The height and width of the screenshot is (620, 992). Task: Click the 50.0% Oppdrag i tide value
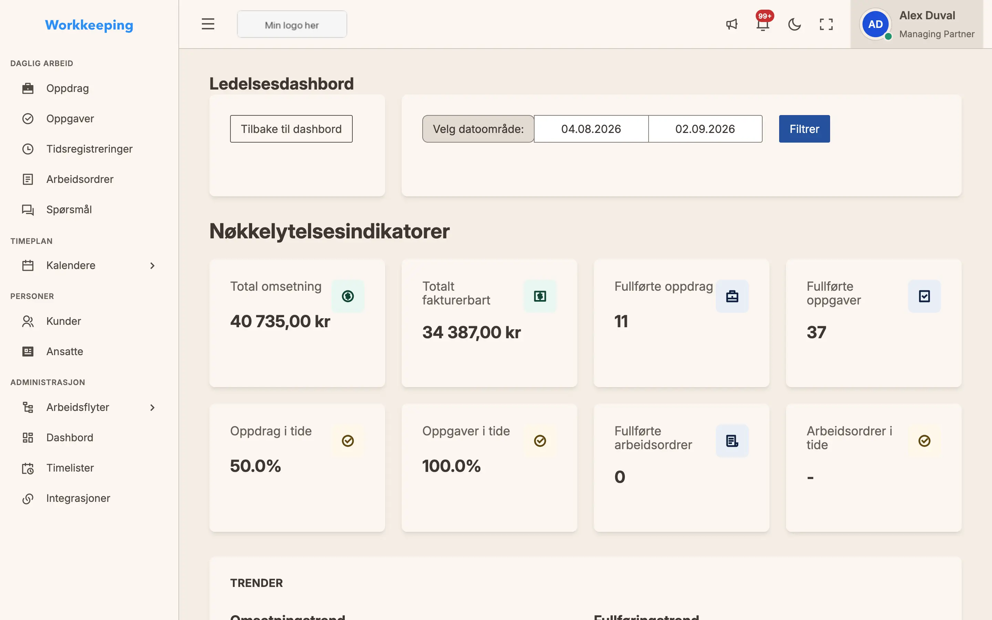point(255,466)
